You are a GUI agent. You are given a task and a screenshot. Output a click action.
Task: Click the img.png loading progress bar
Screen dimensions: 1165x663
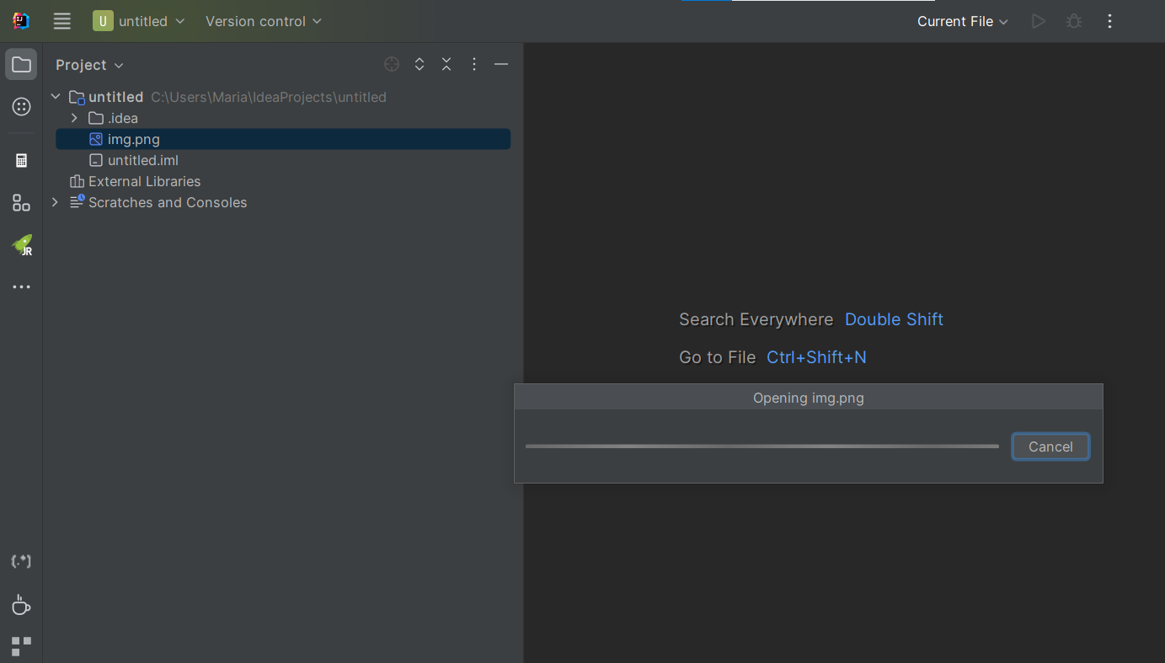761,446
